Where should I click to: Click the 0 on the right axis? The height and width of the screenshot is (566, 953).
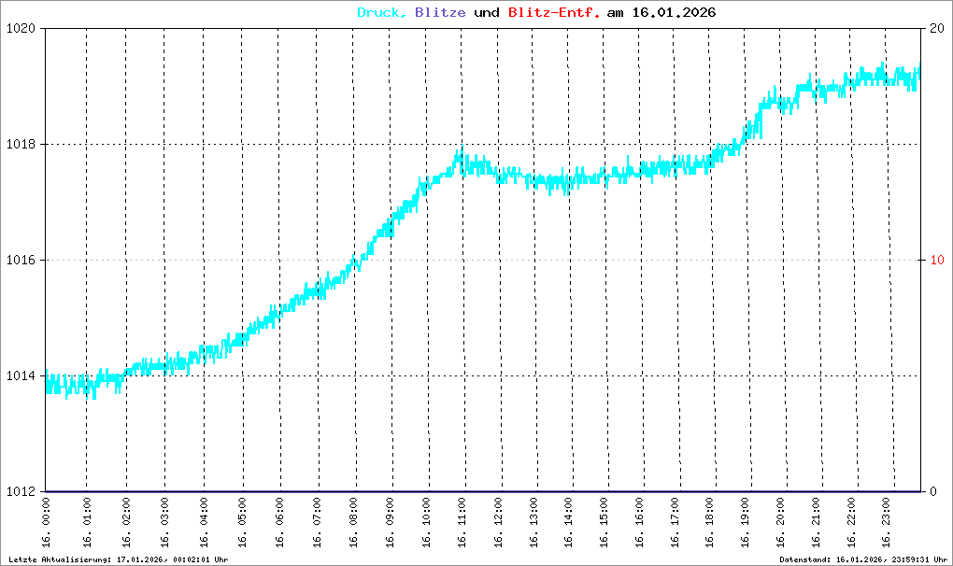click(932, 491)
